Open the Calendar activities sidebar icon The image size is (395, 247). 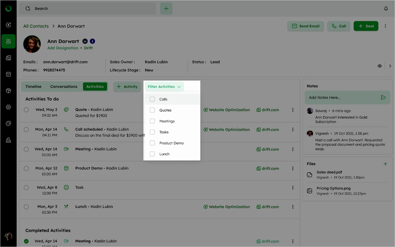(8, 74)
